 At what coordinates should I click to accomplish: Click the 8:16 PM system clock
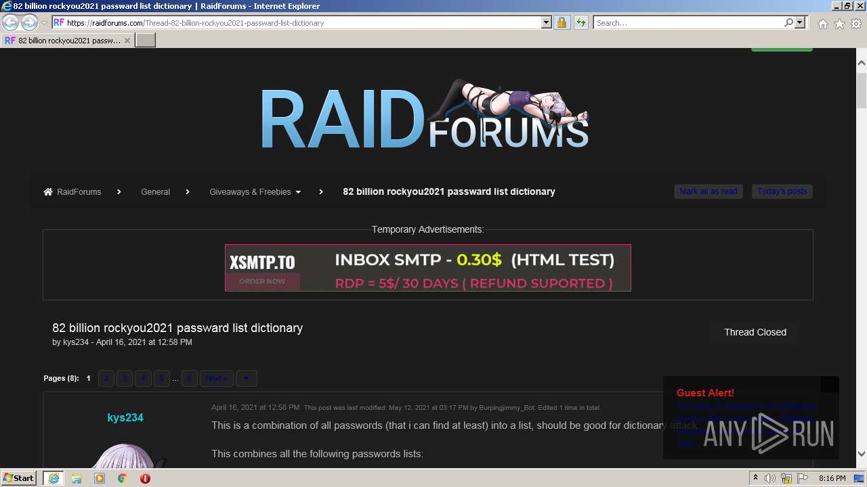832,478
